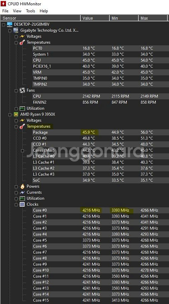The image size is (169, 304).
Task: Select the Core #9 clock row
Action: point(100,264)
